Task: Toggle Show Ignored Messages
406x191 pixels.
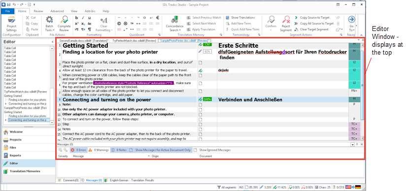Action: (212, 150)
